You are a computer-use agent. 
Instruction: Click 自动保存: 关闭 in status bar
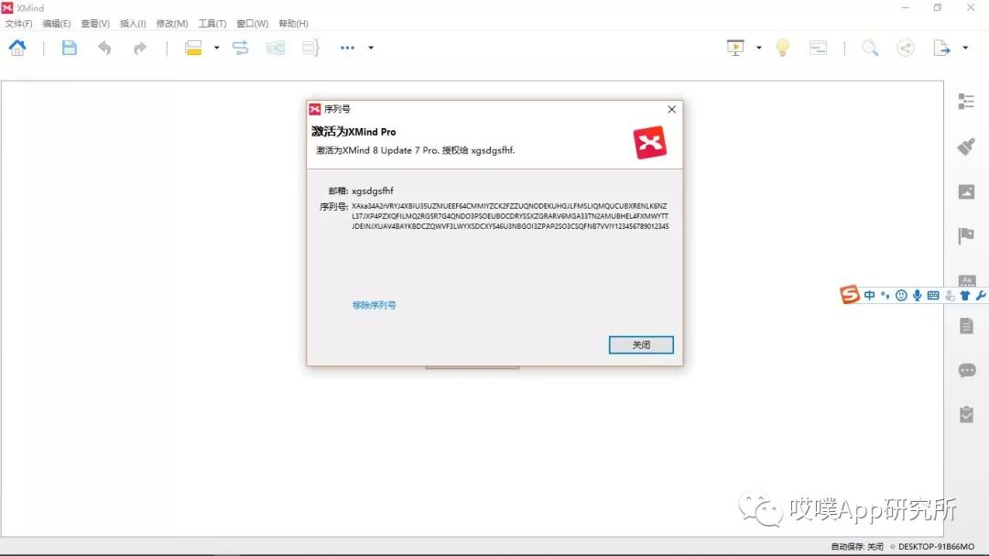coord(856,547)
